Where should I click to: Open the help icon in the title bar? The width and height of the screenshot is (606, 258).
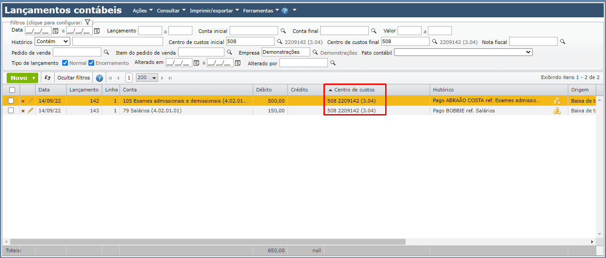pos(285,11)
